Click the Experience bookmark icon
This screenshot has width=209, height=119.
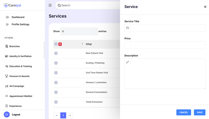(7, 106)
